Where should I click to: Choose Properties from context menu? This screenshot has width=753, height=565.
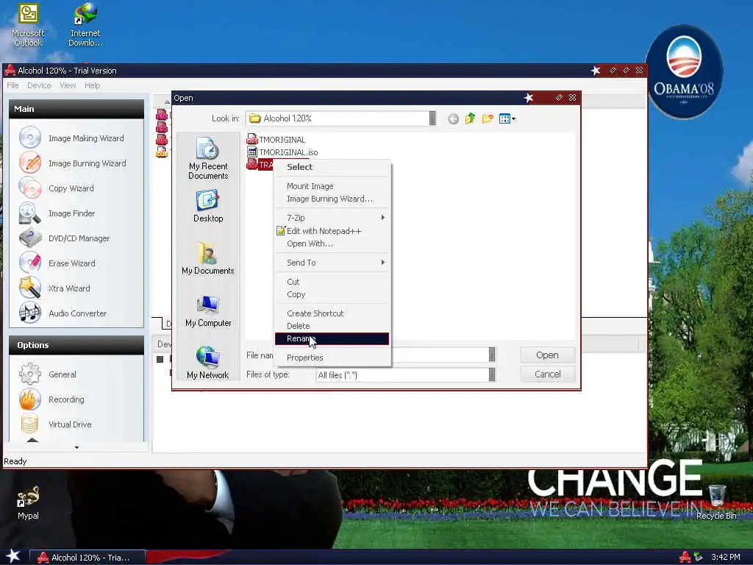pyautogui.click(x=332, y=358)
